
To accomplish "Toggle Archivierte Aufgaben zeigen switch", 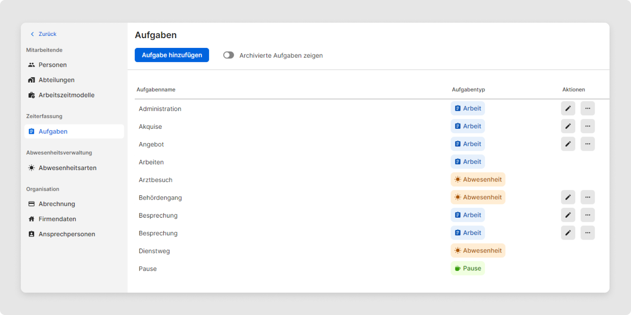I will pyautogui.click(x=228, y=55).
